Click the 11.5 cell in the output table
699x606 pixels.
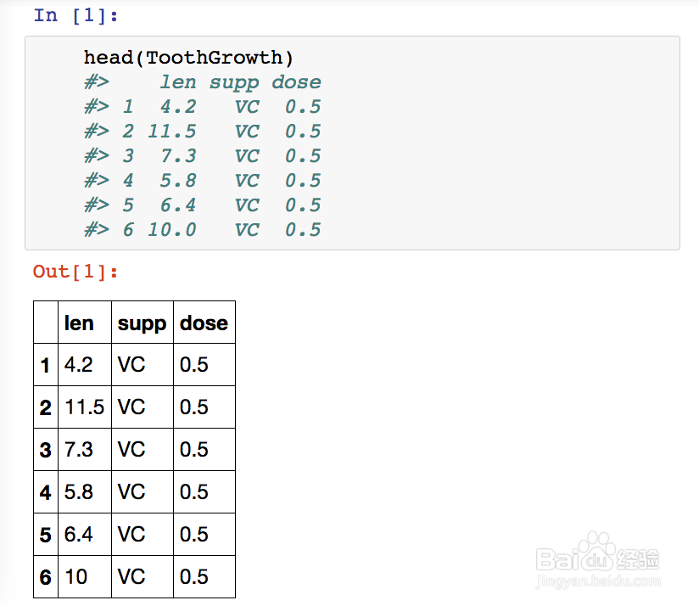coord(84,407)
